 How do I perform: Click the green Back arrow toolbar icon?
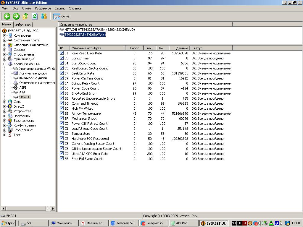coord(7,16)
